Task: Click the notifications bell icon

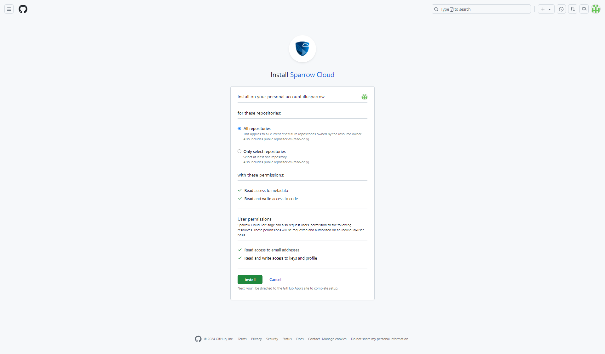Action: [584, 9]
